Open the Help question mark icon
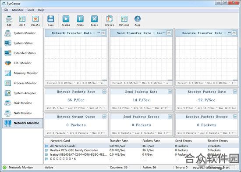This screenshot has width=241, height=172. point(138,19)
